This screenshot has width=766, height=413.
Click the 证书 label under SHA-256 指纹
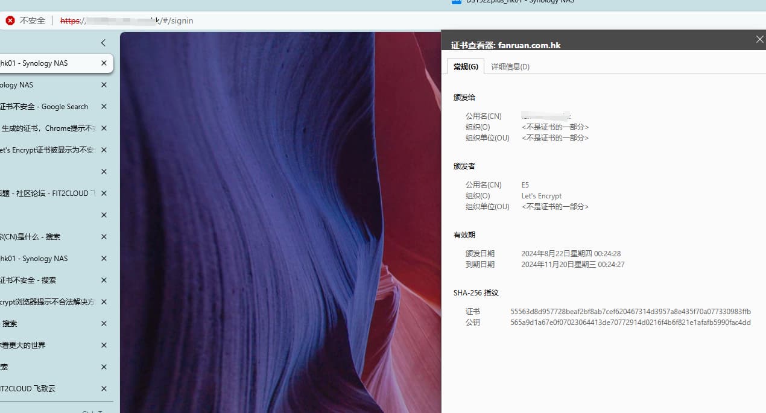pos(473,312)
